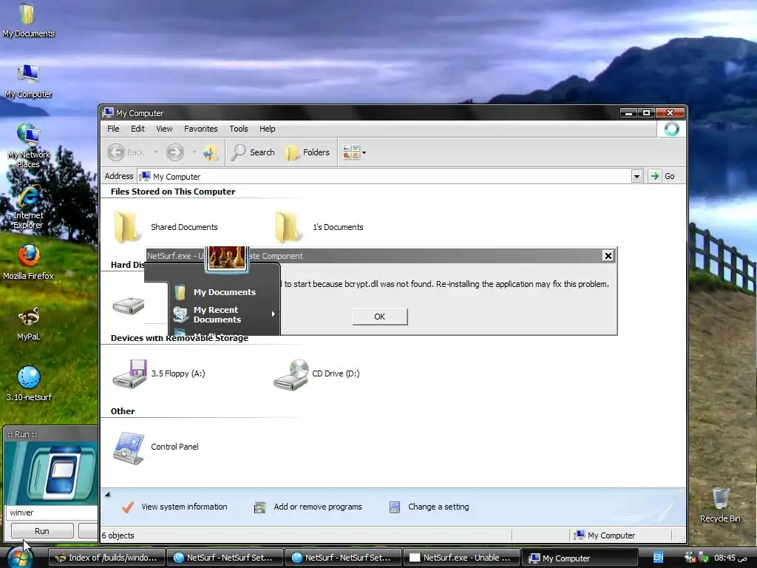Click the throbber icon in My Computer
Viewport: 757px width, 568px height.
pyautogui.click(x=671, y=129)
